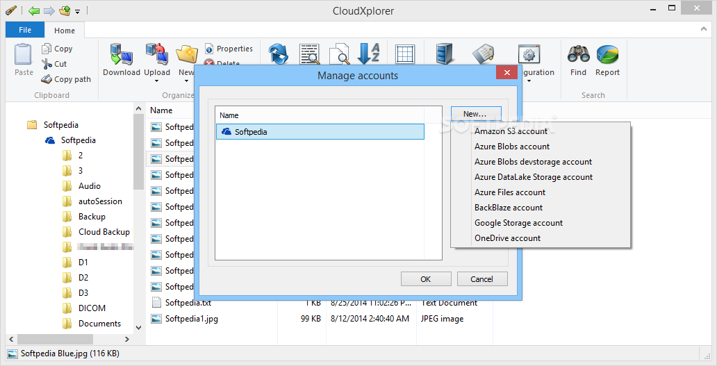Click the Softpedia.txt file name

click(188, 303)
